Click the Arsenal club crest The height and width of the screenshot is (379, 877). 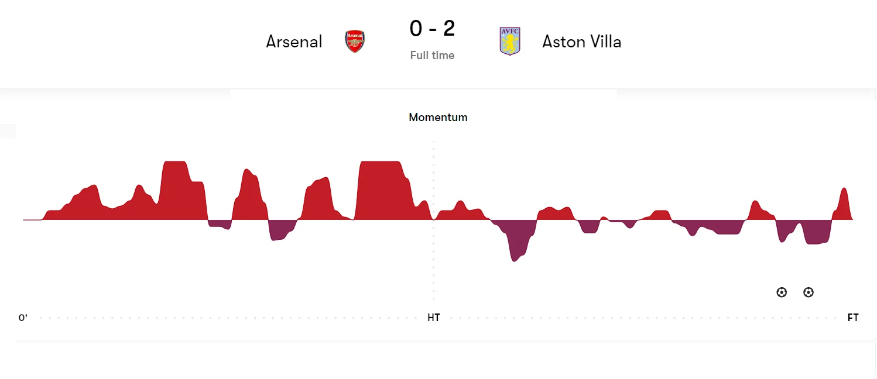click(355, 42)
